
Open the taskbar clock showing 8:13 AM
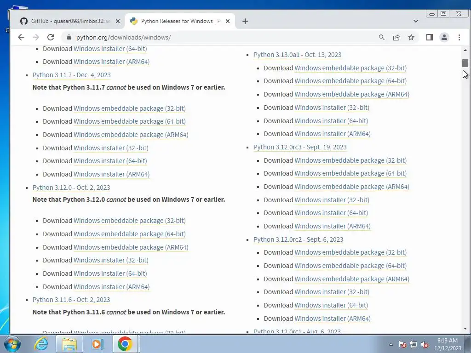coord(448,344)
